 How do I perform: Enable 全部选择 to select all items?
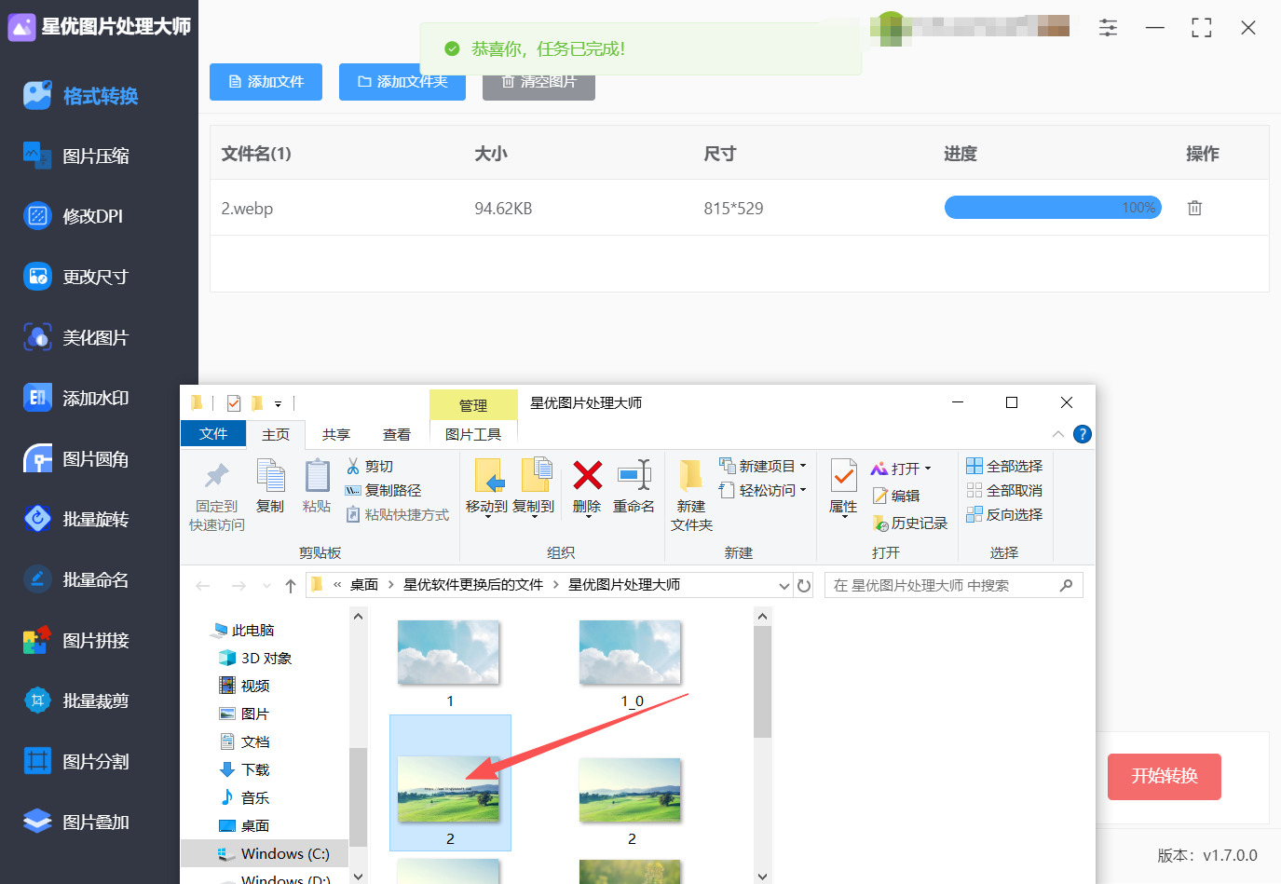[1004, 465]
